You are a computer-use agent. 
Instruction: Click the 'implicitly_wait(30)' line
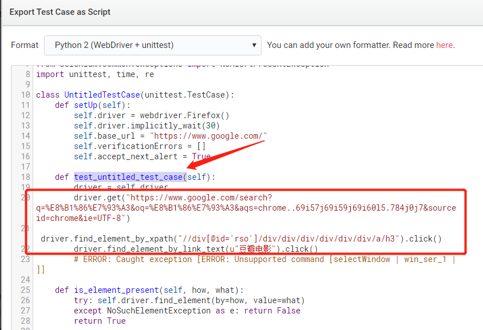tap(147, 126)
